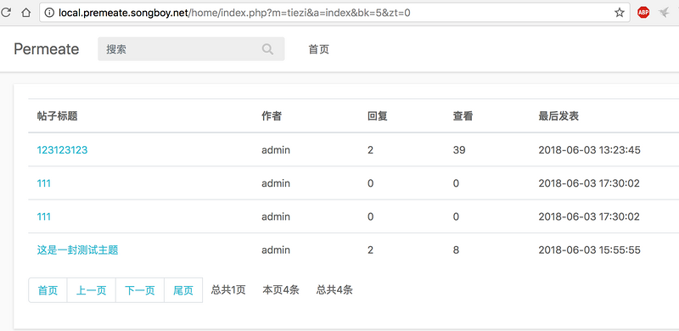This screenshot has height=331, width=679.
Task: Select the 作者 column header
Action: click(x=272, y=116)
